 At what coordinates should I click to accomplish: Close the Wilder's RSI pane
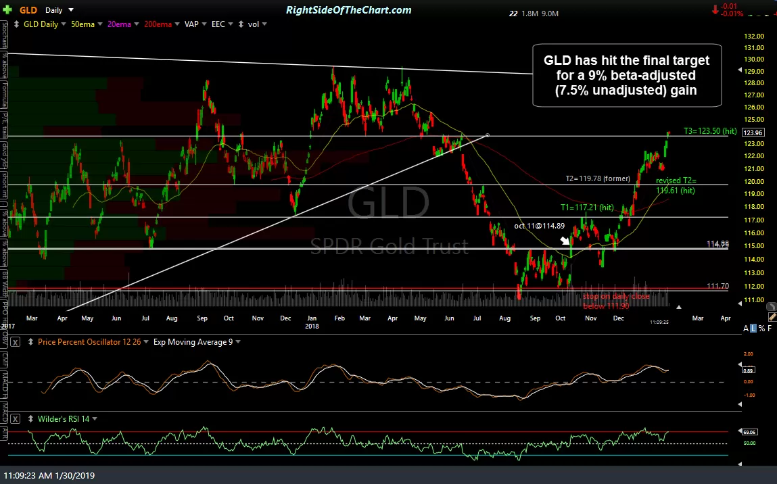click(x=16, y=419)
